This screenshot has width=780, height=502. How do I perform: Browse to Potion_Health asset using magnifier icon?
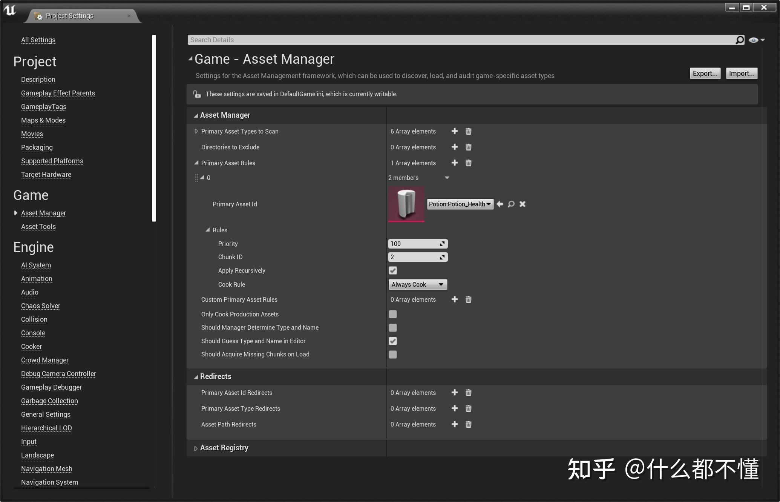(511, 204)
